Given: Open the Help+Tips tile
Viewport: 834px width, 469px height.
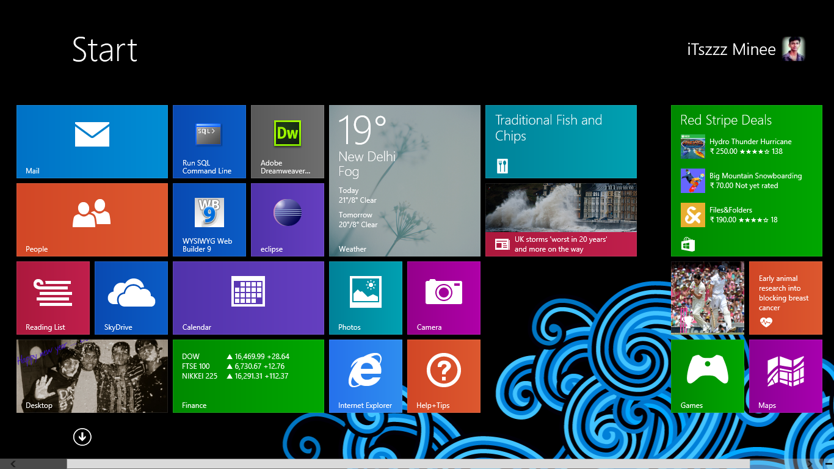Looking at the screenshot, I should pyautogui.click(x=444, y=376).
